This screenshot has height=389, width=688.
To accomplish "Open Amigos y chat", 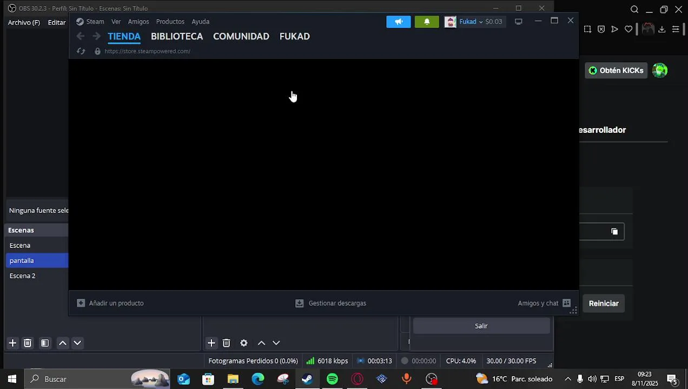I will click(544, 303).
